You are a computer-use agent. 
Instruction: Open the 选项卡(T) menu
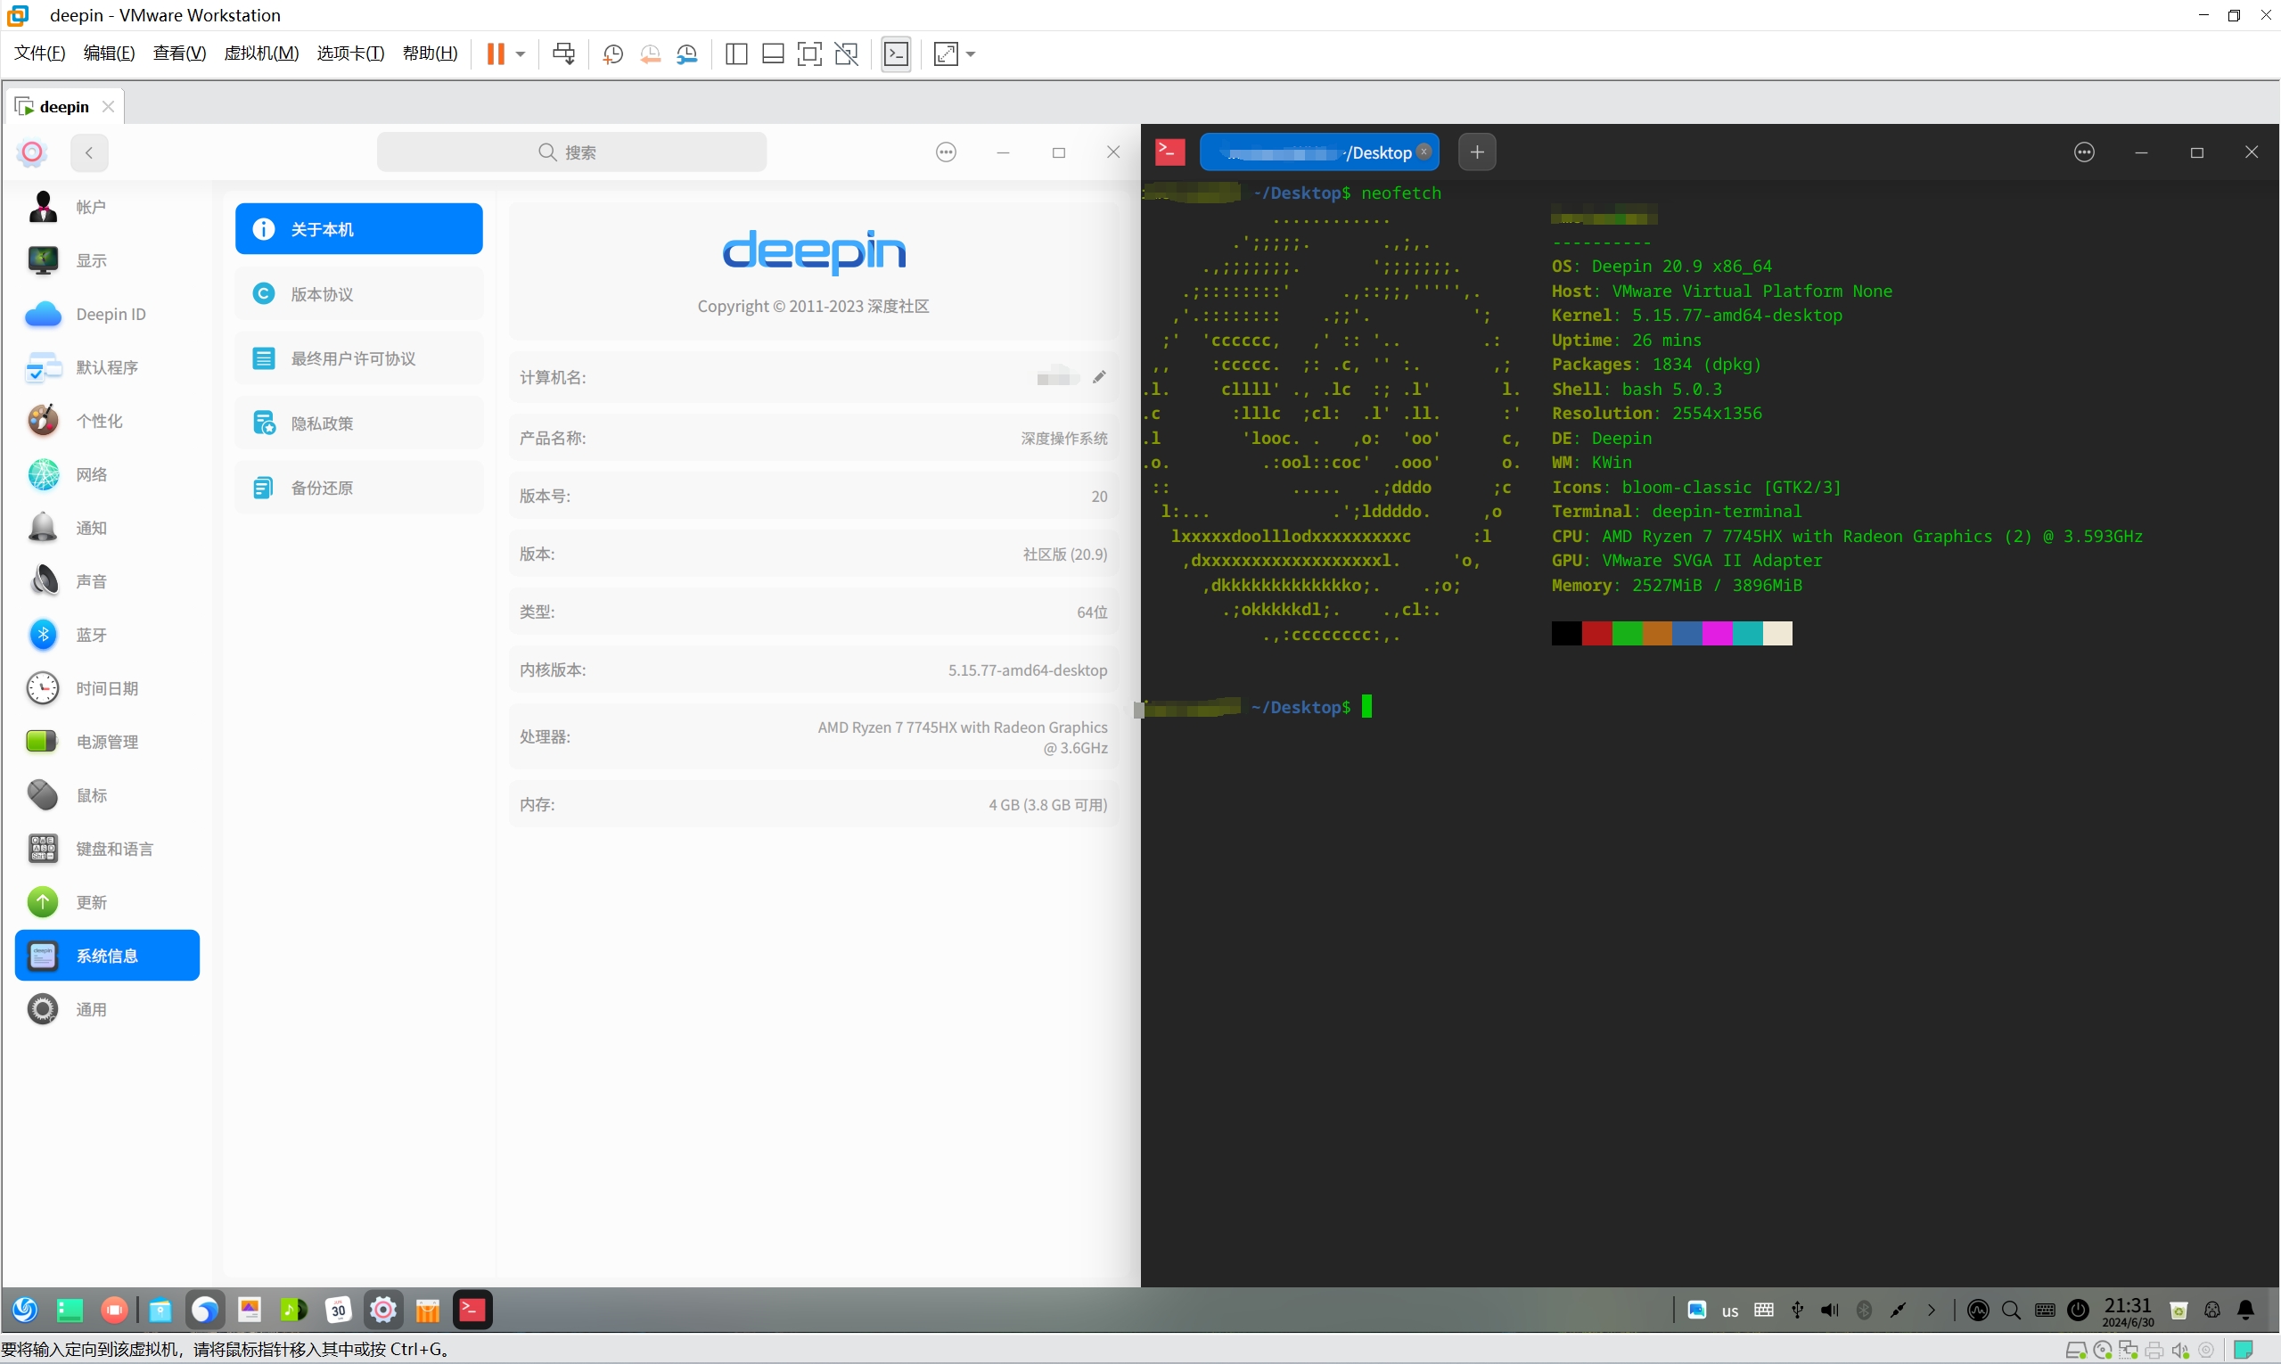click(x=350, y=53)
